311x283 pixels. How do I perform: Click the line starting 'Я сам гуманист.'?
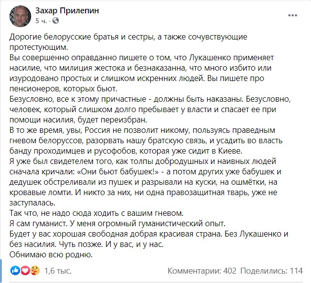(x=117, y=223)
